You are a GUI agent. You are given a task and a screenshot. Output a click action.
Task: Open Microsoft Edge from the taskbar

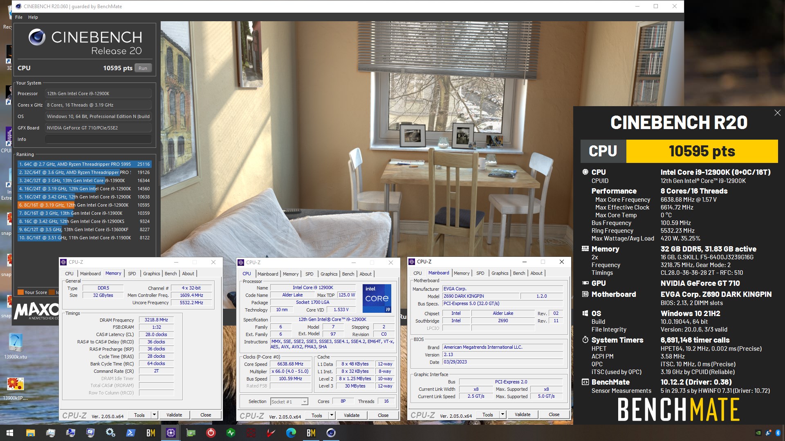point(291,433)
